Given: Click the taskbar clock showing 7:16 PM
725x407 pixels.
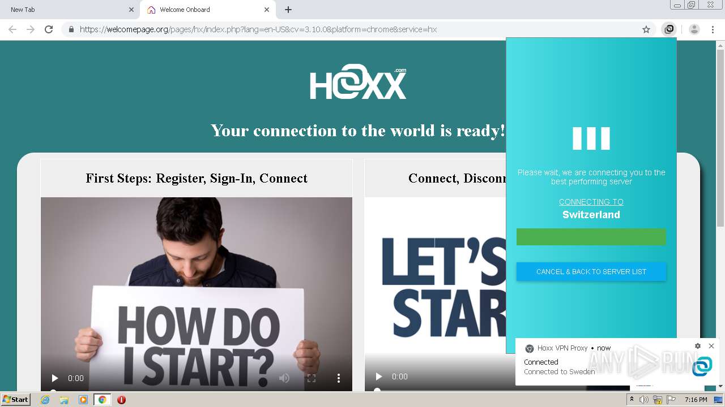Looking at the screenshot, I should 696,400.
